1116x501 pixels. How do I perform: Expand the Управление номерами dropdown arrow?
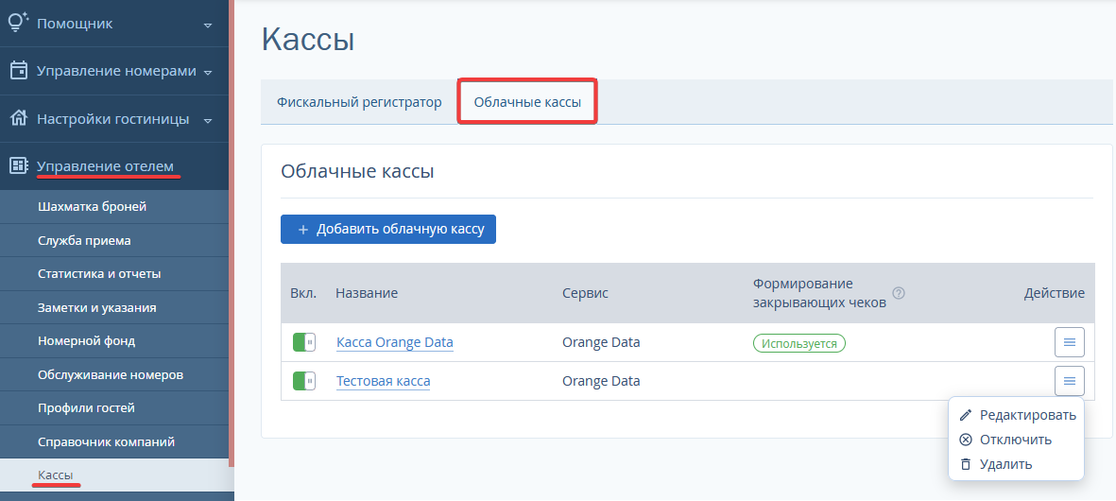208,73
